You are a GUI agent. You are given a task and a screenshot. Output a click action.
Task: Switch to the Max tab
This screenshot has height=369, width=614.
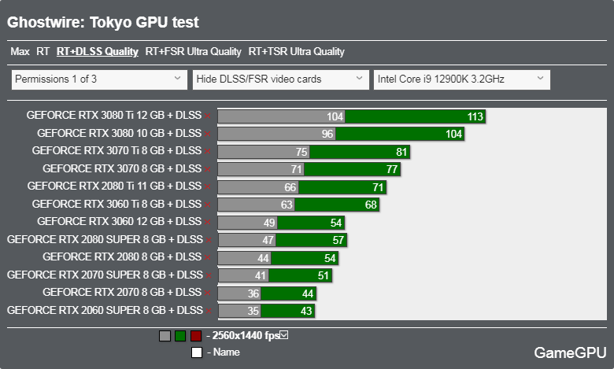click(20, 52)
